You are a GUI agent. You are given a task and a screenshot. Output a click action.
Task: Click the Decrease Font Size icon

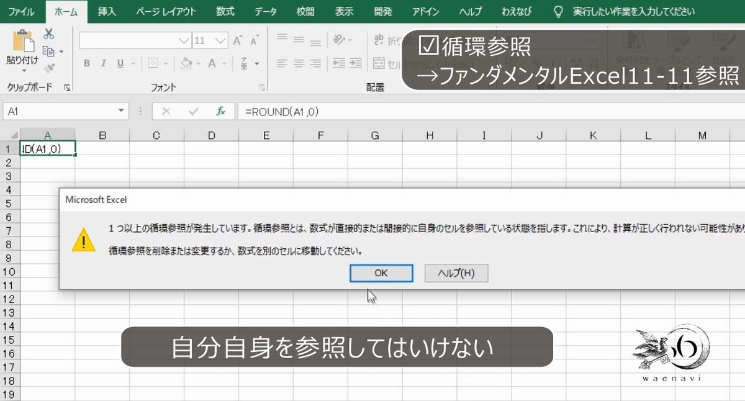tap(254, 41)
